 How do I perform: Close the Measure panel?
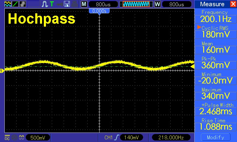coord(233,4)
